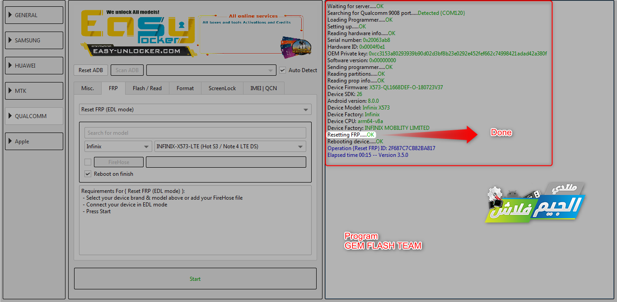
Task: Expand the HUAWEI sidebar section
Action: pyautogui.click(x=34, y=65)
